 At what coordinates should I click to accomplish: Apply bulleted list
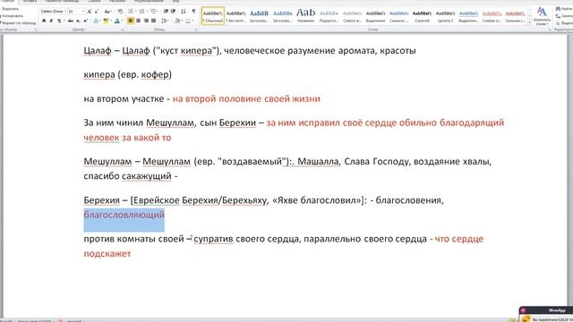point(131,12)
